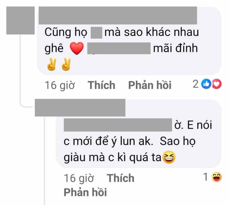
Task: Click the second victory hand emoji
Action: (x=66, y=64)
